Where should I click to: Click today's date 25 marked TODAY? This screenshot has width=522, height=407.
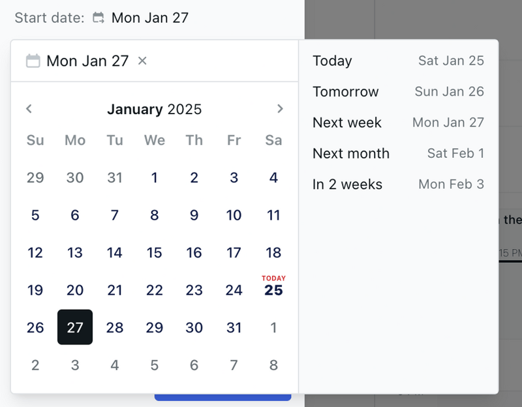tap(273, 290)
